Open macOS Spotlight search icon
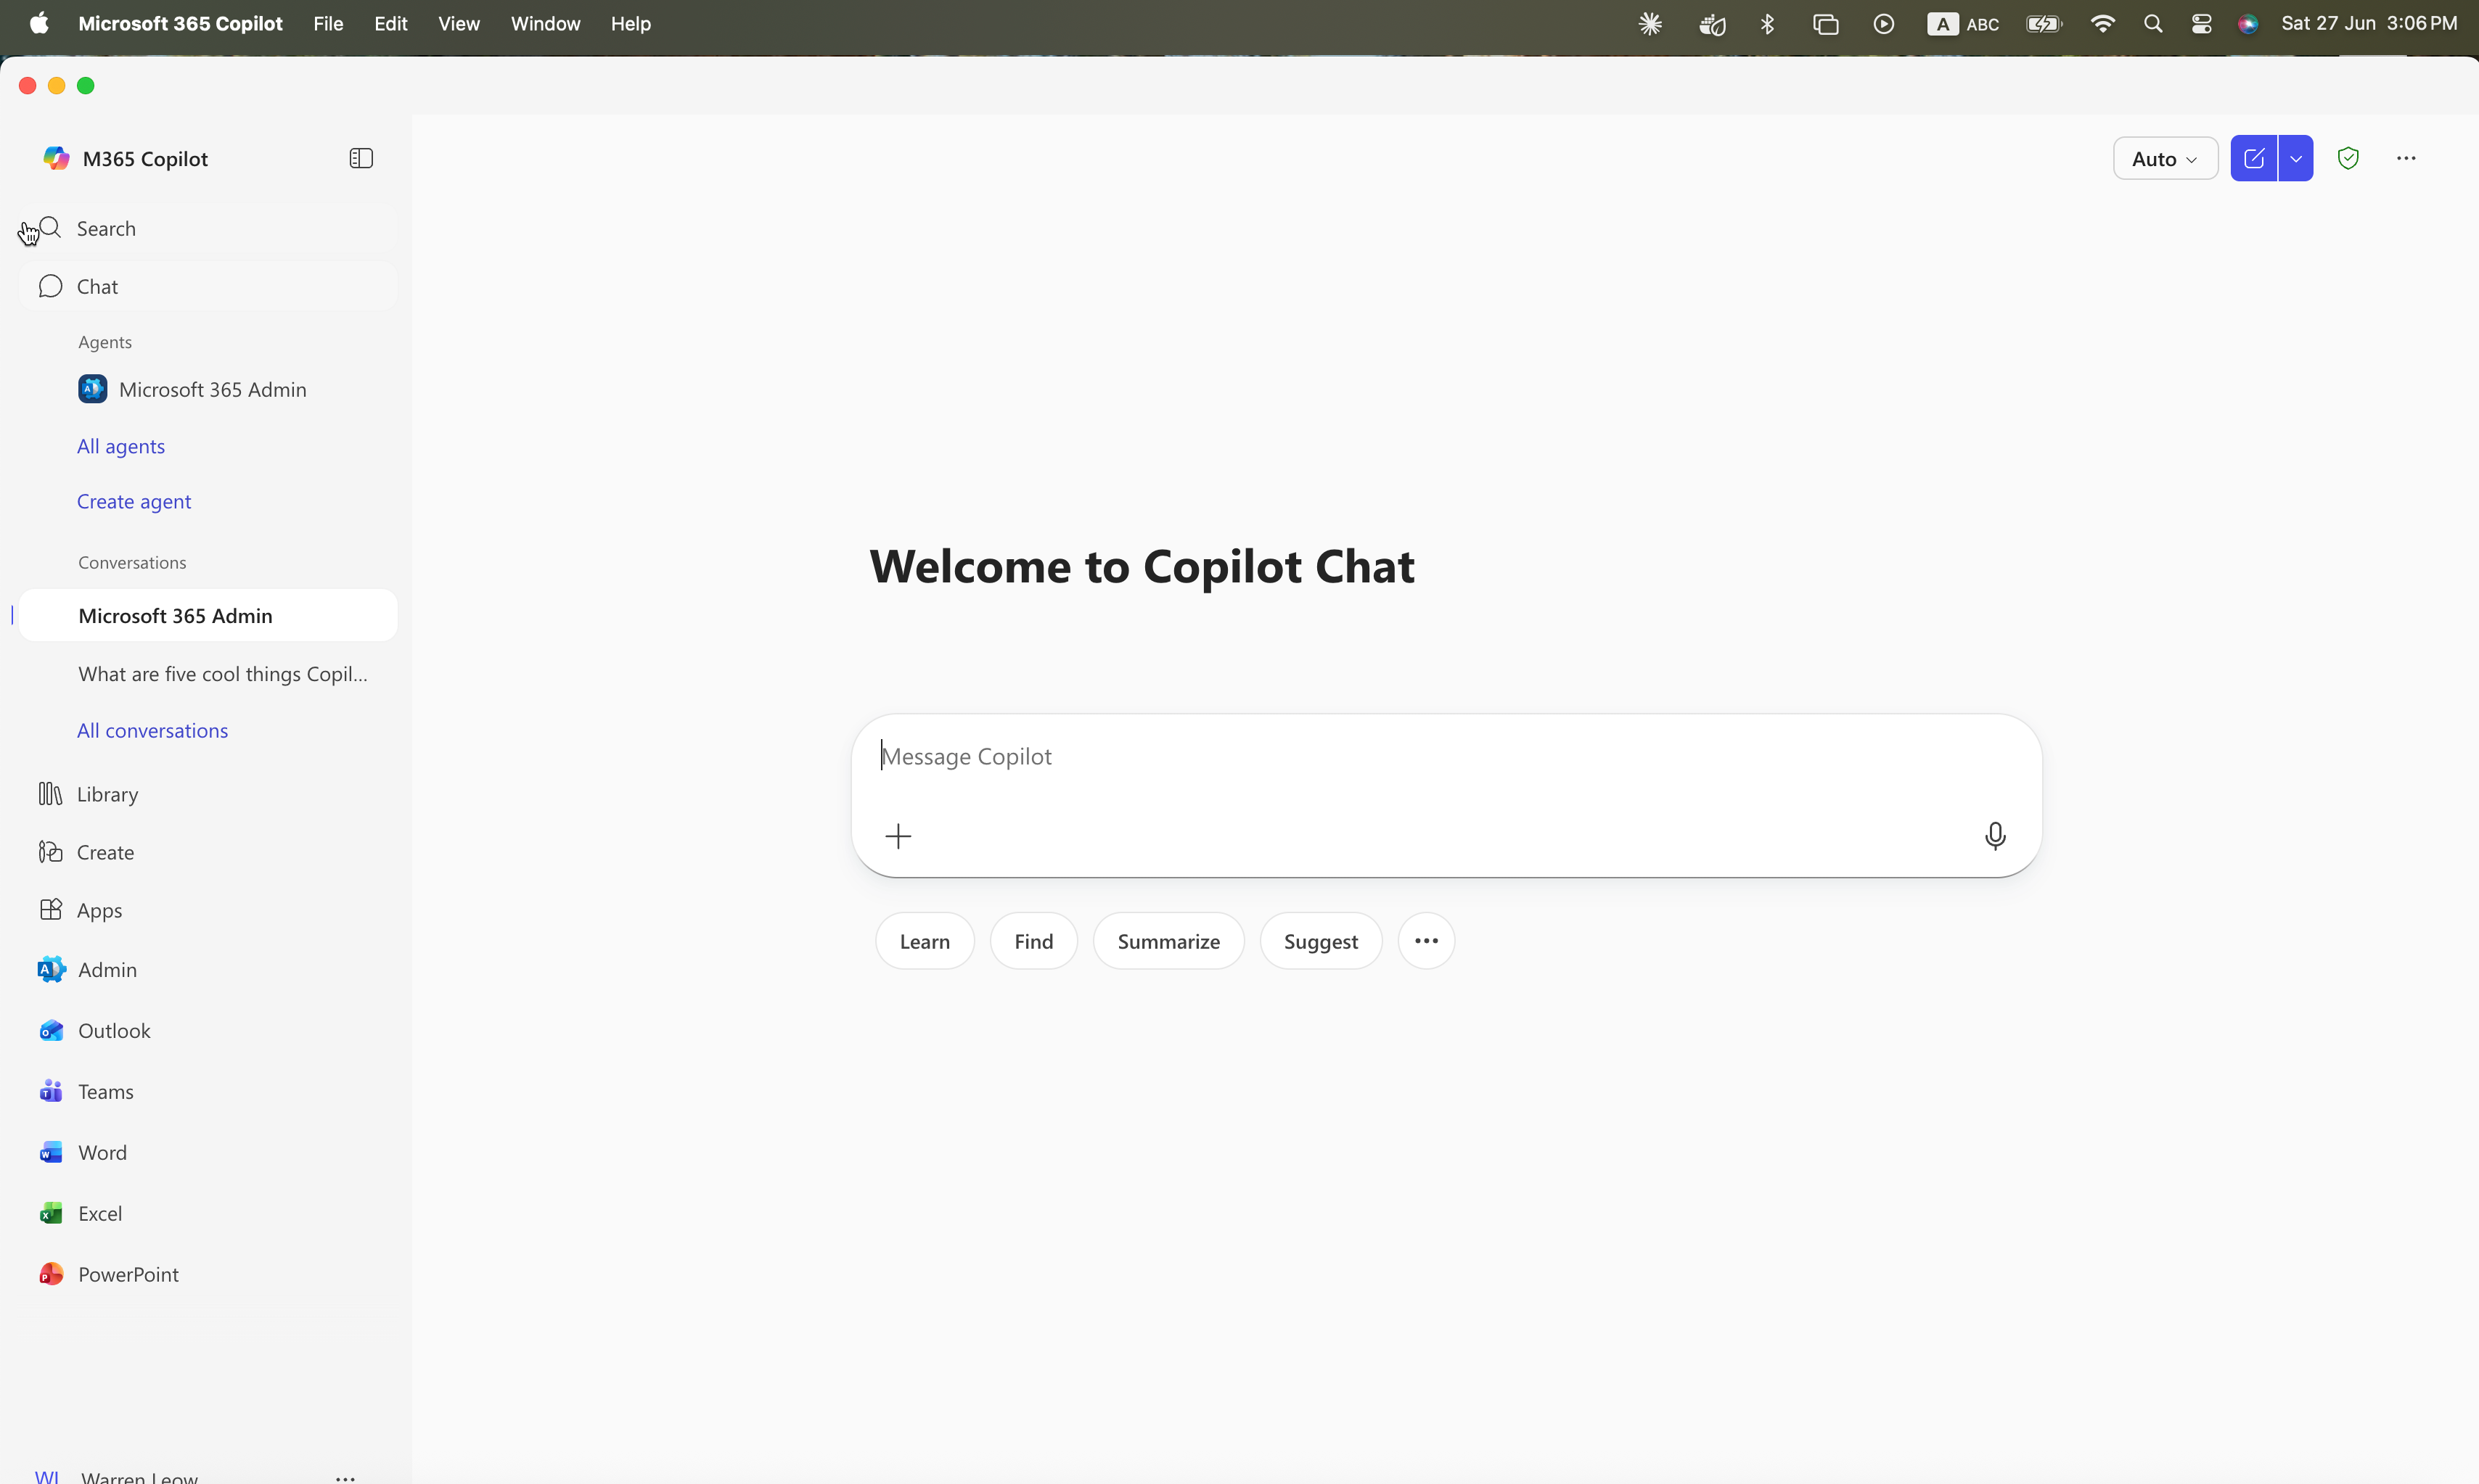This screenshot has height=1484, width=2479. point(2153,24)
